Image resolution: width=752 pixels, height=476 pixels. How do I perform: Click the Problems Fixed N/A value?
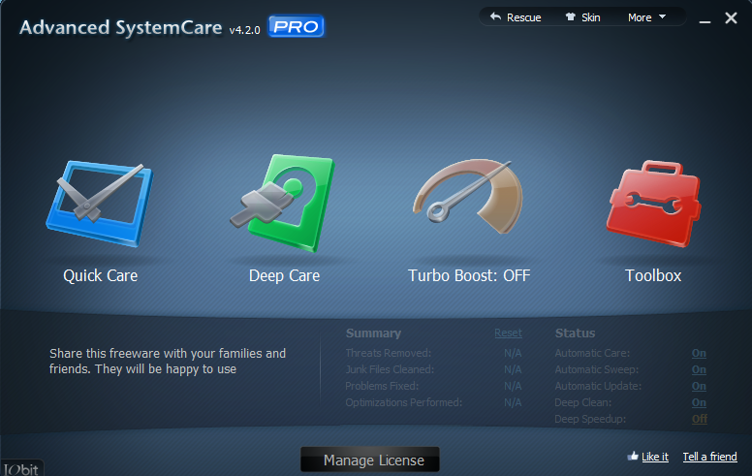click(x=513, y=386)
